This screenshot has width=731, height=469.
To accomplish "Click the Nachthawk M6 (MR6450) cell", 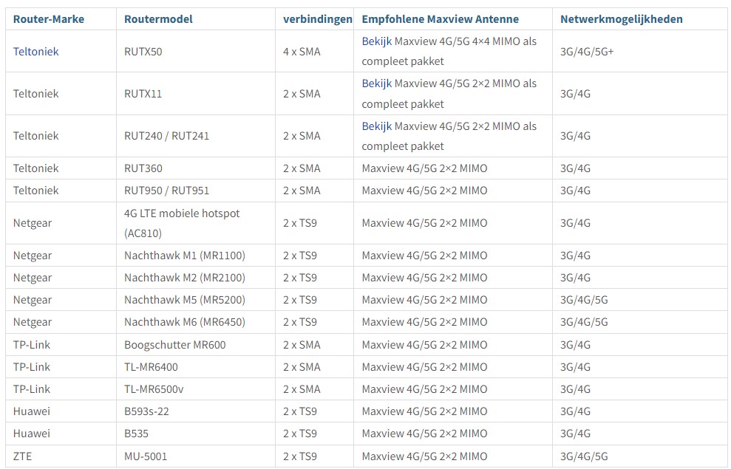I will coord(184,322).
